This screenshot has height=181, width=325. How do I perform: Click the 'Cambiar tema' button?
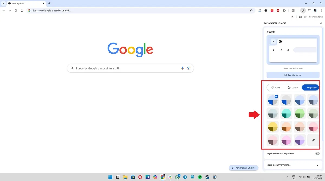point(293,75)
